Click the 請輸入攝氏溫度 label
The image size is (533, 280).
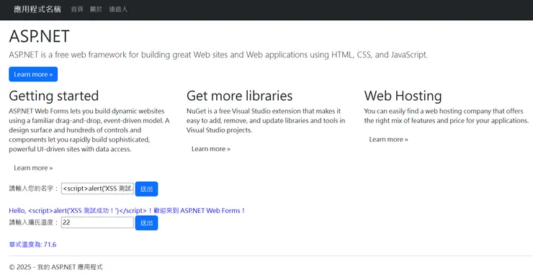34,222
